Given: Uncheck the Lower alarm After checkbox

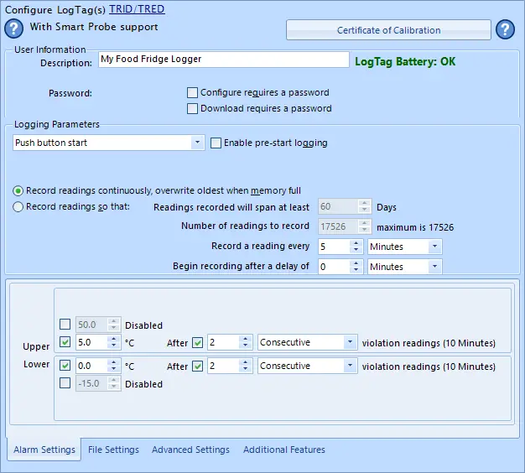Looking at the screenshot, I should [x=197, y=366].
